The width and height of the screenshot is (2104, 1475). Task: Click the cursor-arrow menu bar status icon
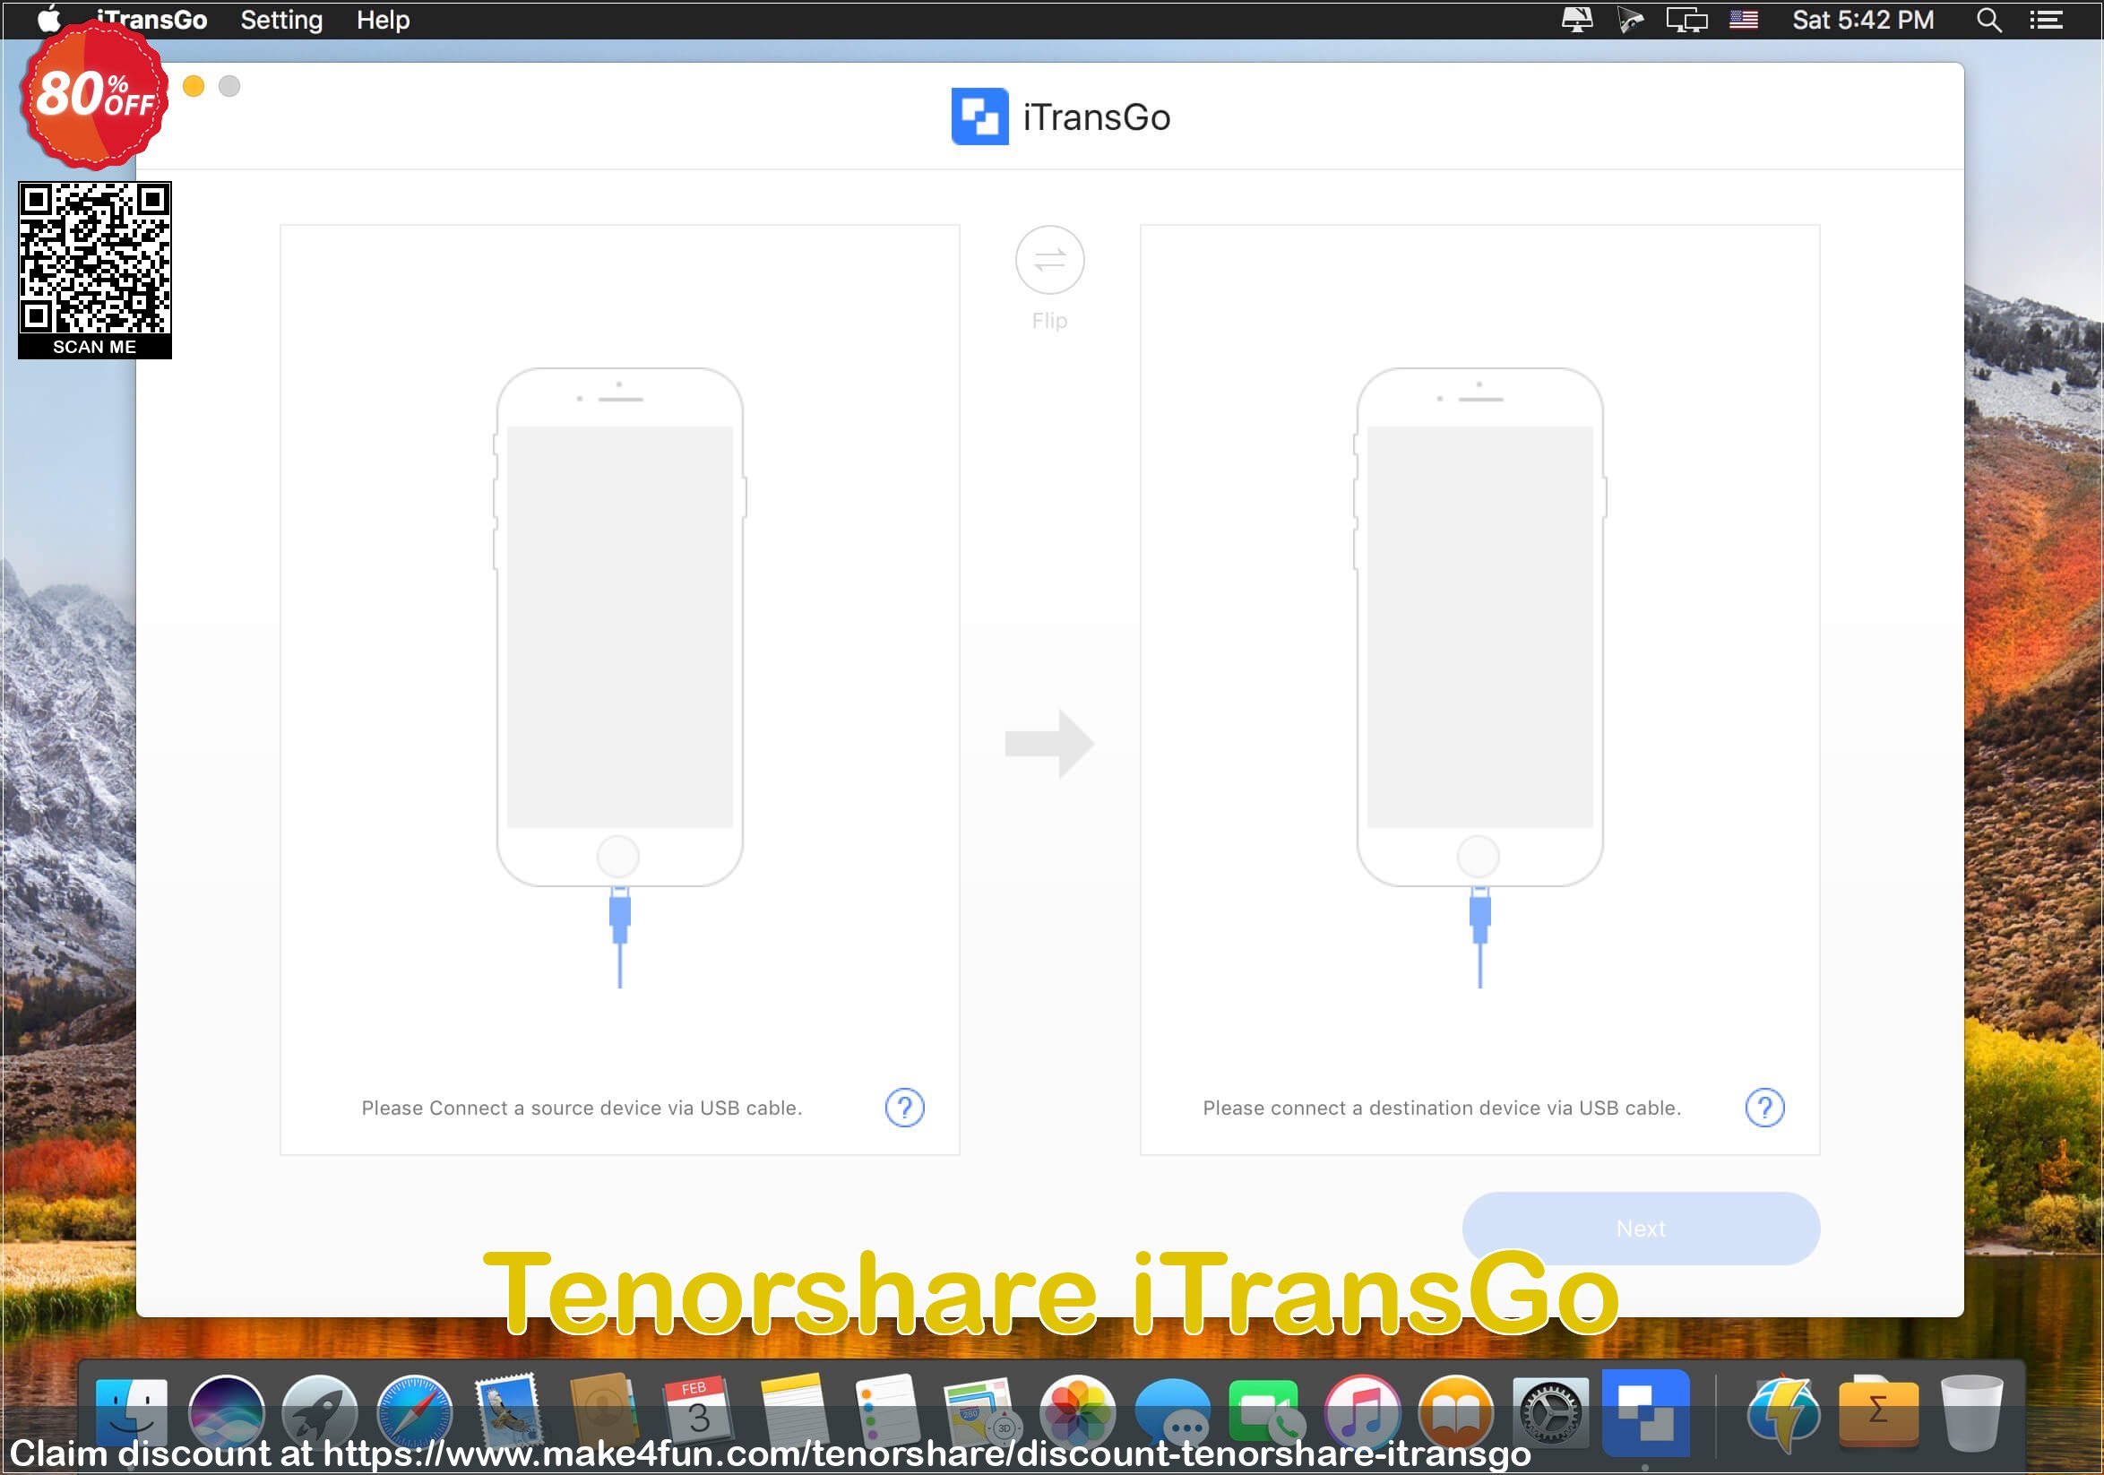1630,19
